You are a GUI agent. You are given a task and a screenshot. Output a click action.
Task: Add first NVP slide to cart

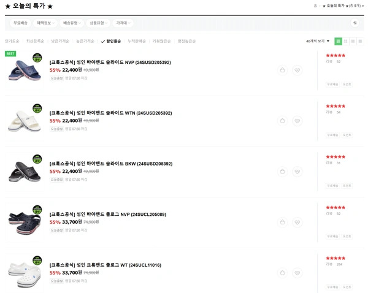pos(282,70)
